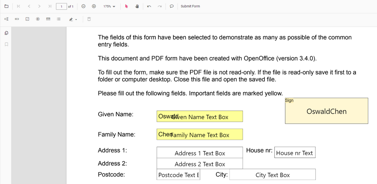Select the list box form field tool
The width and height of the screenshot is (377, 184).
pos(58,19)
